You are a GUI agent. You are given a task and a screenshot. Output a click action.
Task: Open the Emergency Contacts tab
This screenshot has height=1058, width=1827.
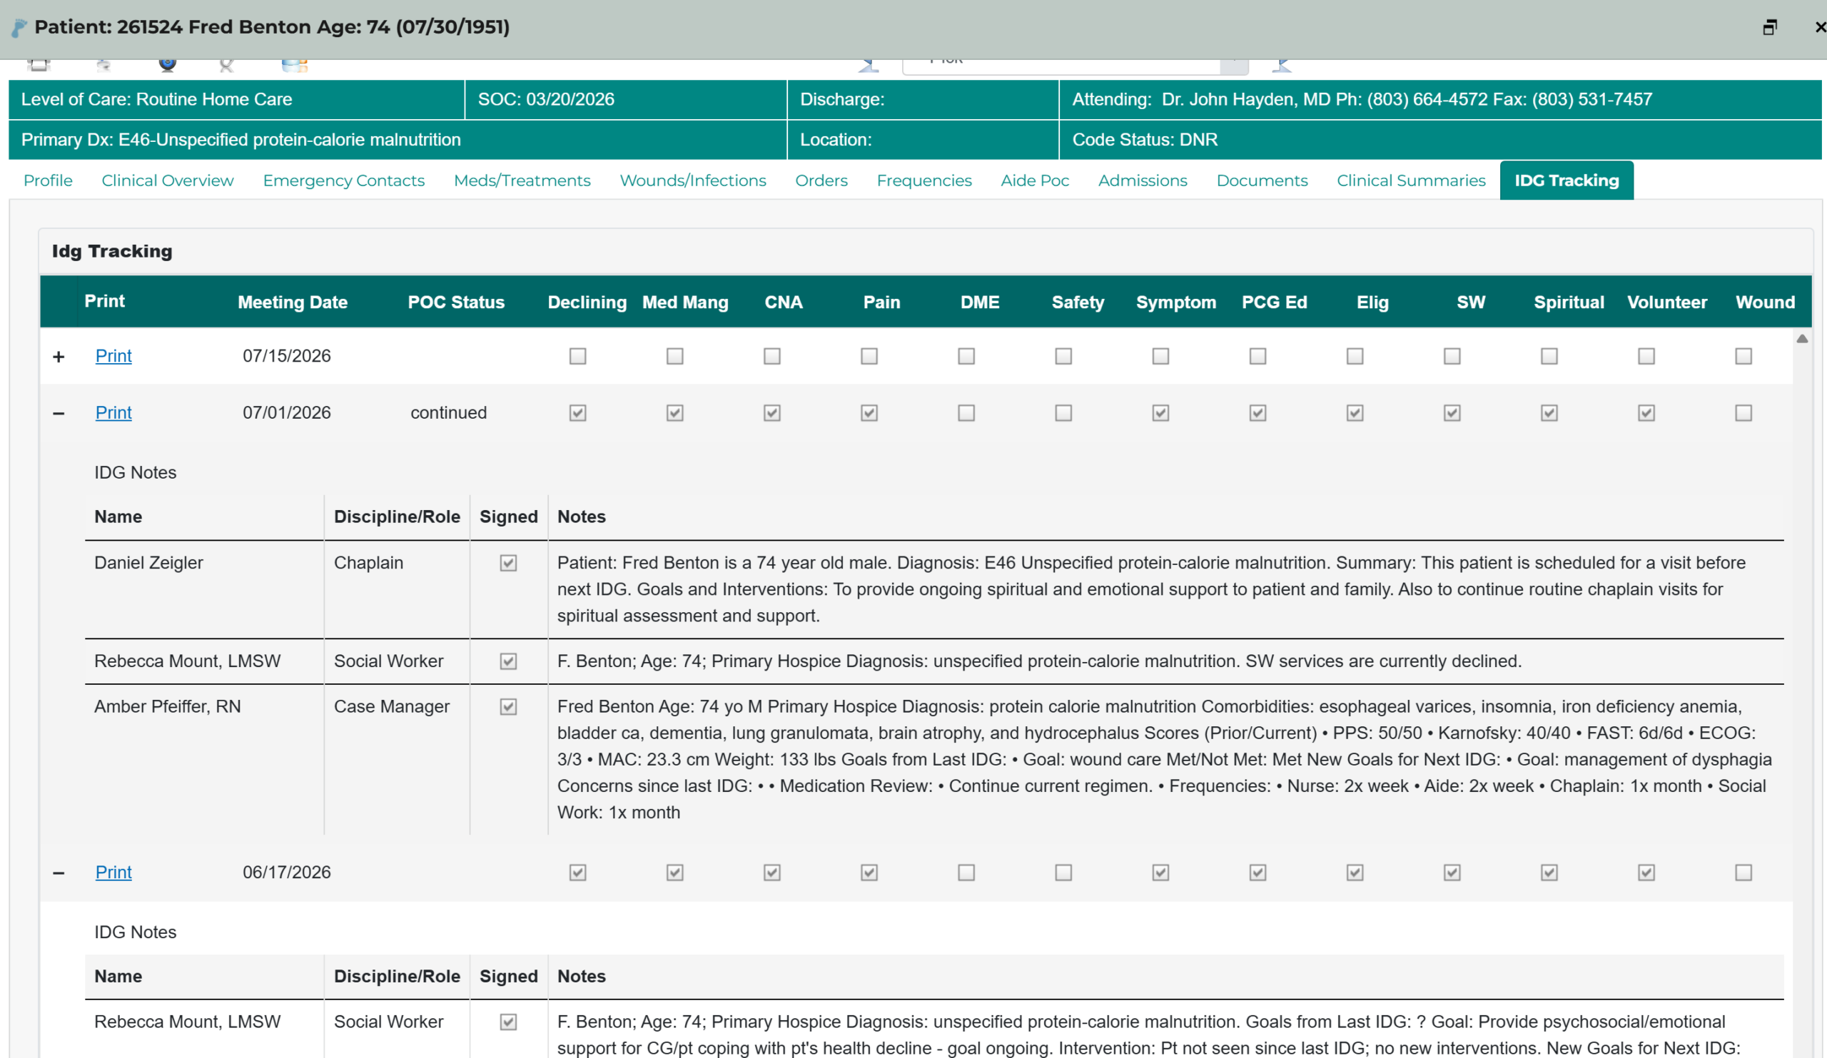click(344, 180)
